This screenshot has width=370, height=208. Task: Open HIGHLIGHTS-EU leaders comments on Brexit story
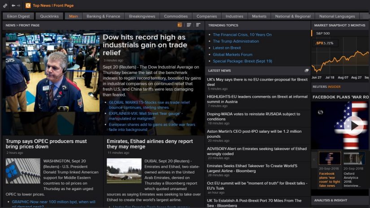257,99
